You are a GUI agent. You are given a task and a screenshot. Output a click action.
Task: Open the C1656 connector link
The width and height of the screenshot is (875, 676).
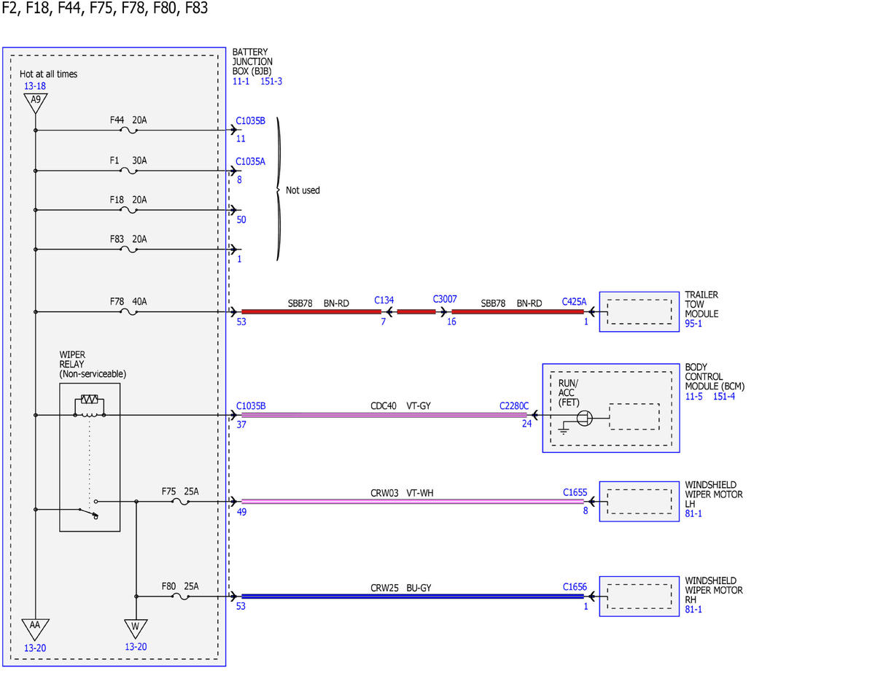tap(575, 586)
